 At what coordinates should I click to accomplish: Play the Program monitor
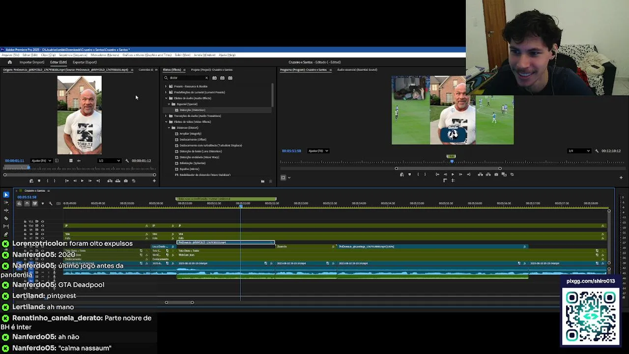tap(453, 174)
